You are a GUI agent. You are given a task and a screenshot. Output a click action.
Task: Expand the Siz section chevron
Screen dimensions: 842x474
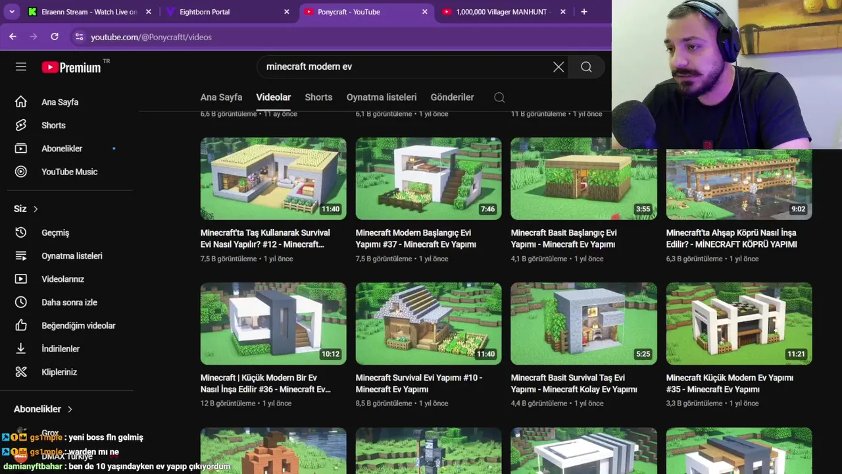click(36, 209)
